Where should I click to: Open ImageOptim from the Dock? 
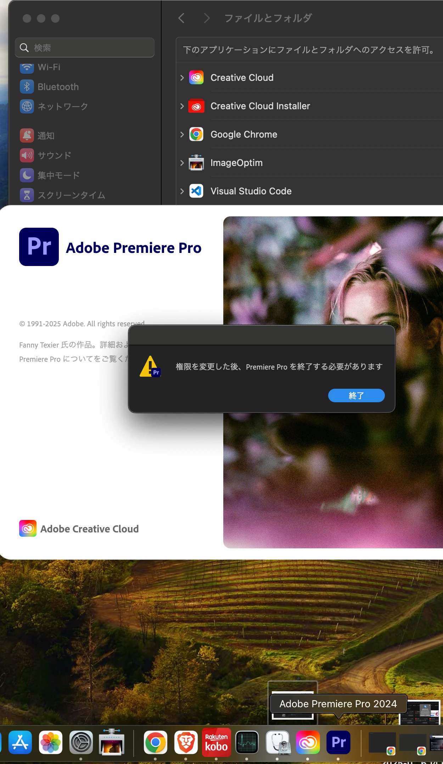pos(112,741)
